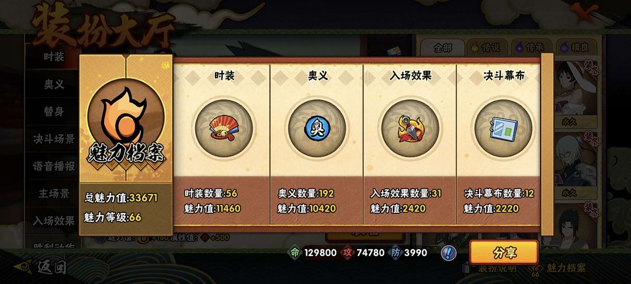Open the 时装 sidebar tab
Viewport: 631px width, 284px height.
(54, 57)
